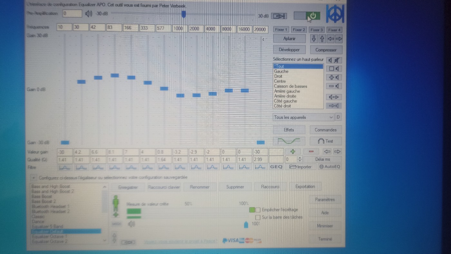Click the red minus remove-band icon
This screenshot has height=254, width=451.
[x=311, y=151]
